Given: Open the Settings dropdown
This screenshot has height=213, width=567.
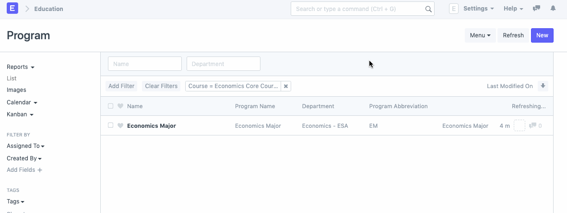Looking at the screenshot, I should [x=478, y=9].
